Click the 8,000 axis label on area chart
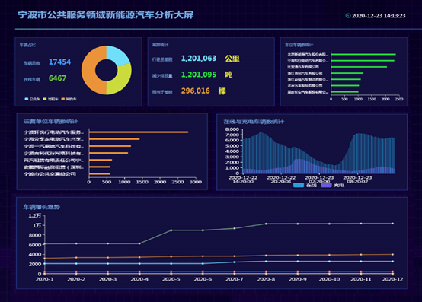Screen dimensions: 422x302 232,129
